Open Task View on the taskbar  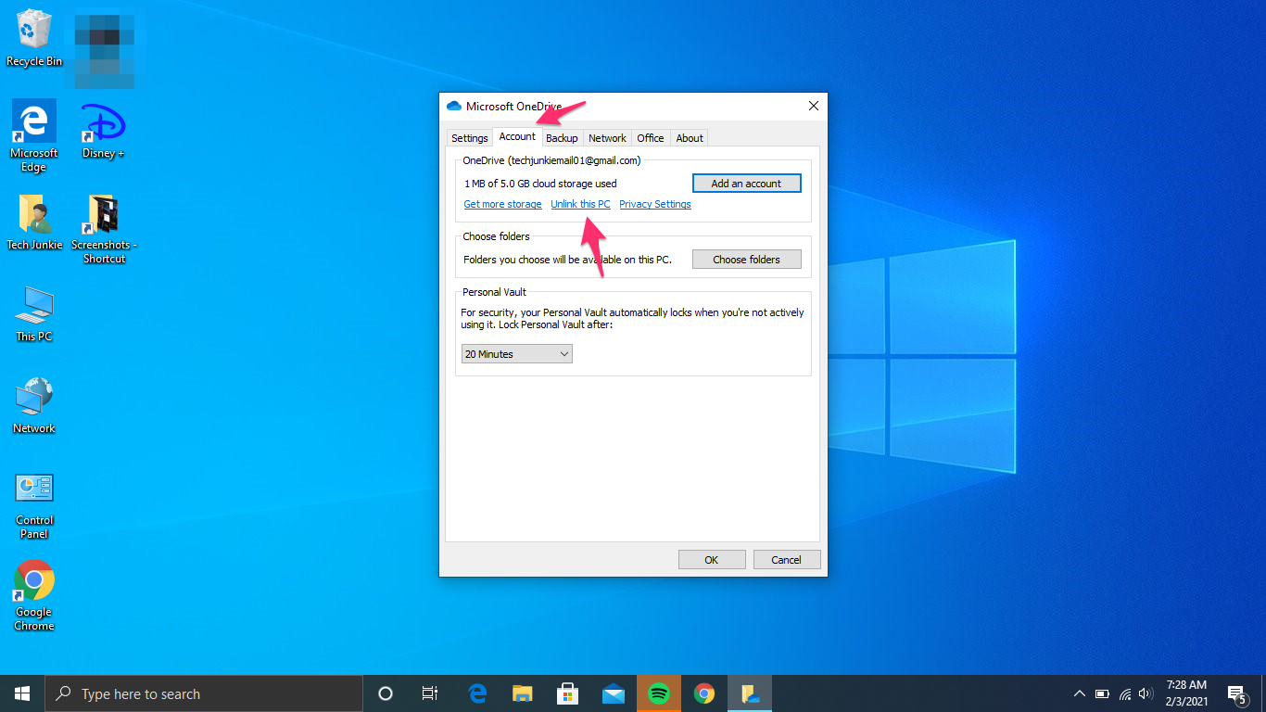[430, 693]
